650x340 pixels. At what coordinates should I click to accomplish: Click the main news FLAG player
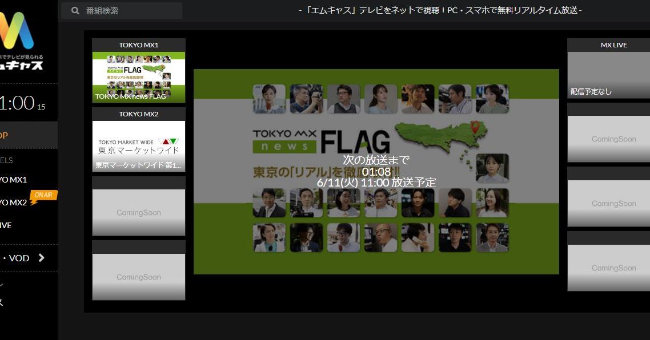[376, 172]
